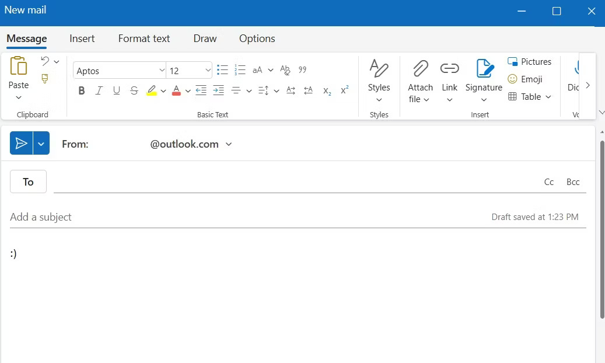
Task: Show the Cc field
Action: click(548, 182)
